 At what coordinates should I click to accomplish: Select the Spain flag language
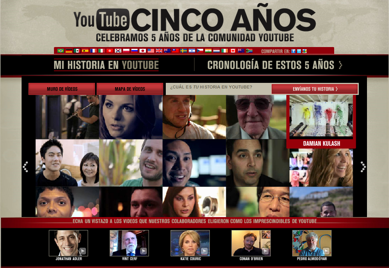click(85, 51)
